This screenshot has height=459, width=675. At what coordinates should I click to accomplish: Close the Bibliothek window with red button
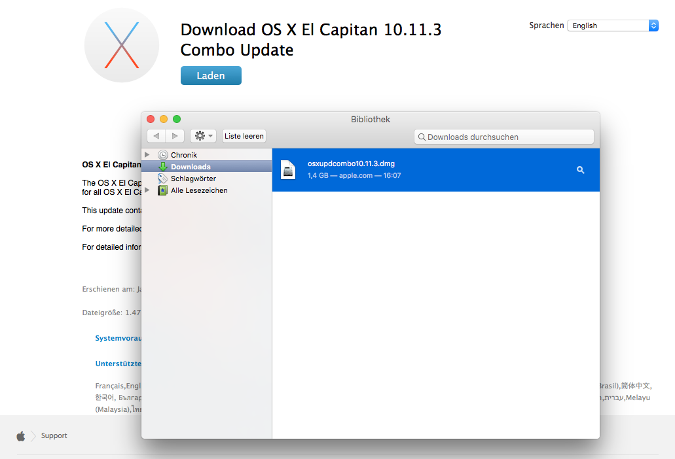151,119
